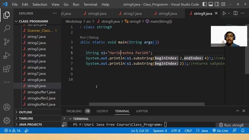Switch to the Output panel tab

pos(102,111)
